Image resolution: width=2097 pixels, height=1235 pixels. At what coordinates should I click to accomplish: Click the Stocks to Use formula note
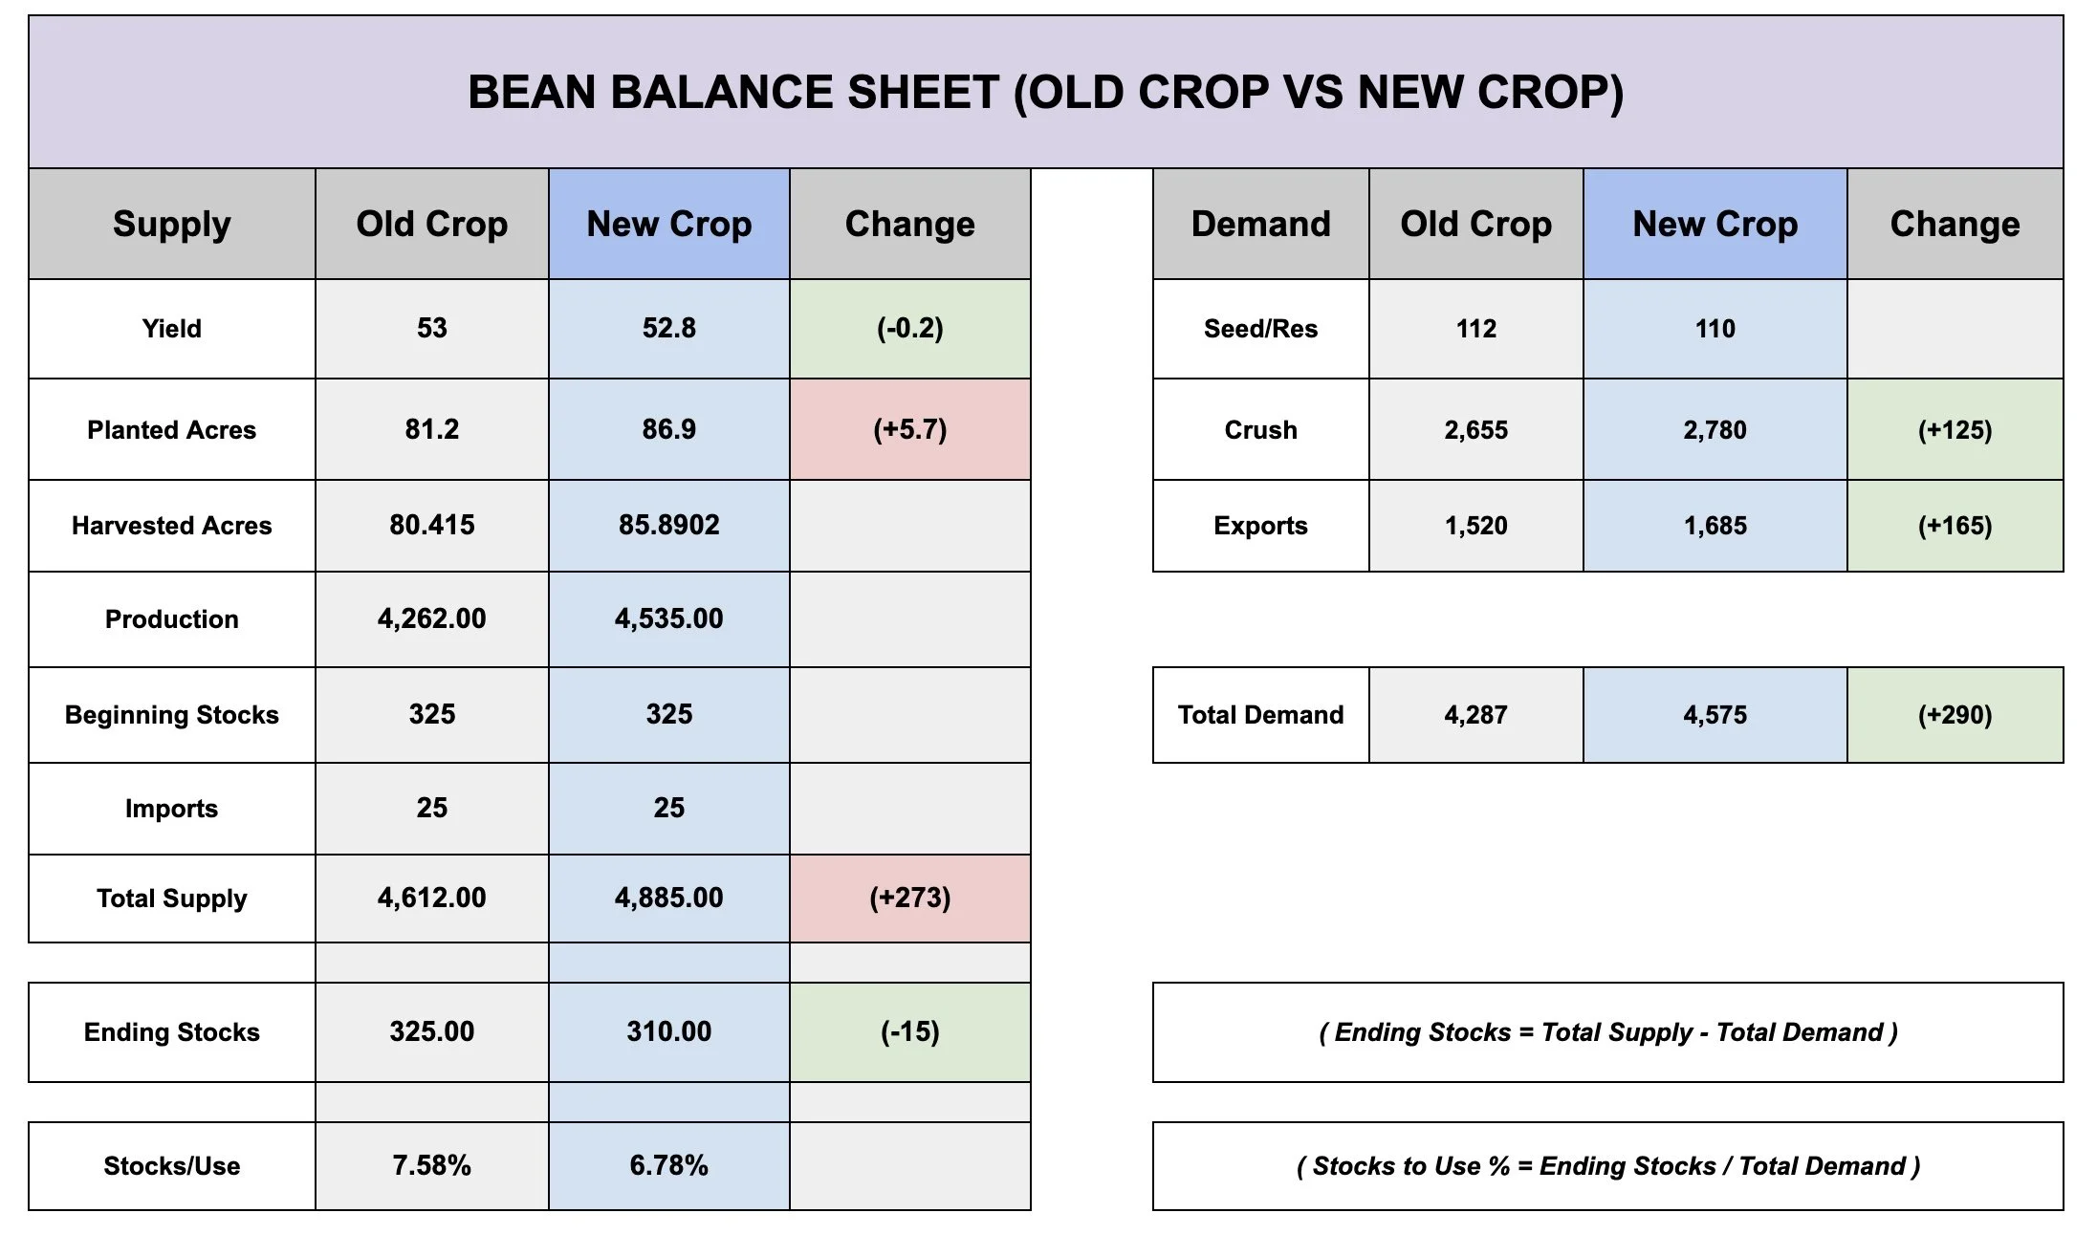click(x=1608, y=1166)
